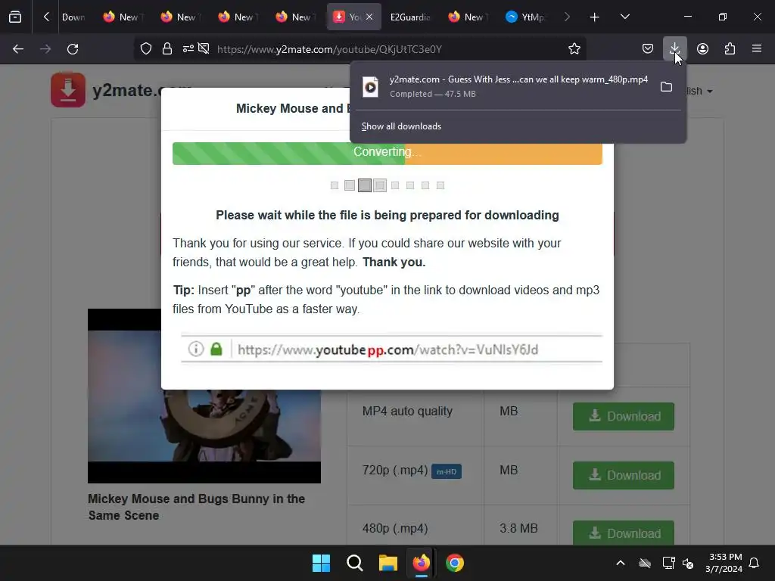Click the youtubepp.com example URL
The height and width of the screenshot is (581, 775).
(x=388, y=350)
